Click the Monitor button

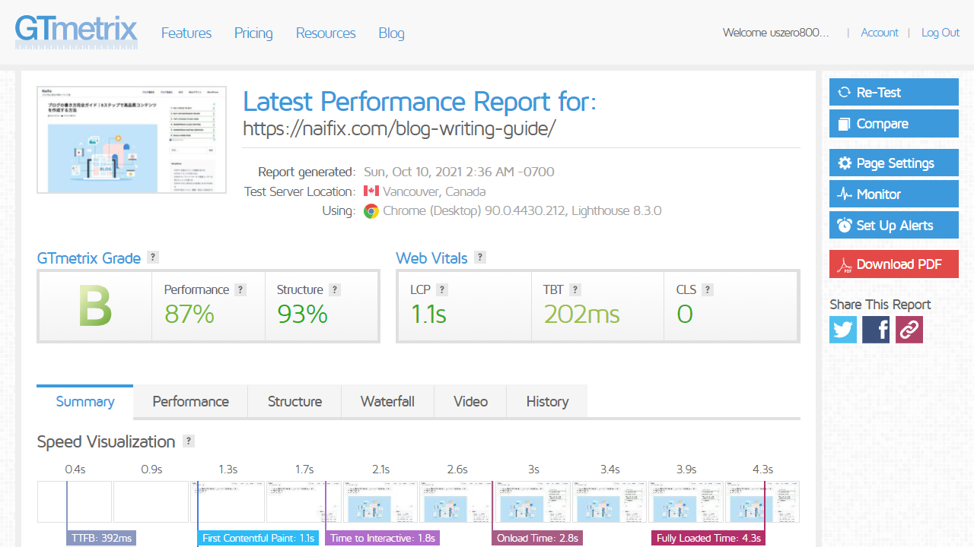click(894, 194)
